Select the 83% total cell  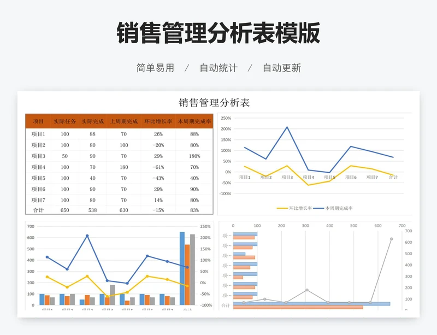coord(194,210)
